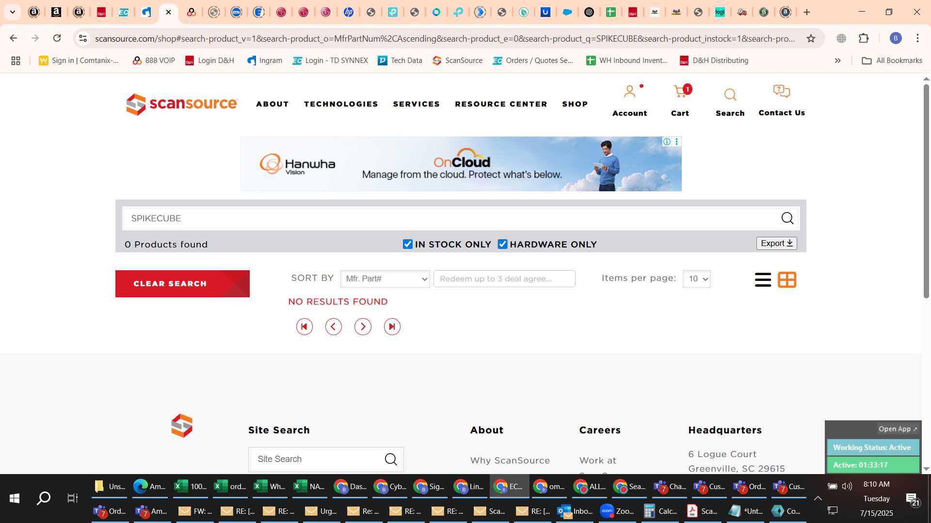931x523 pixels.
Task: Open the SHOP menu
Action: tap(575, 104)
